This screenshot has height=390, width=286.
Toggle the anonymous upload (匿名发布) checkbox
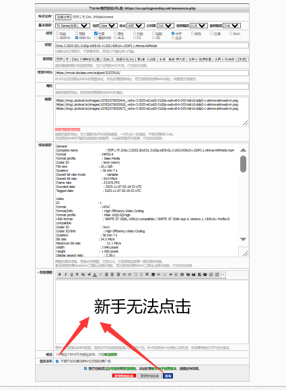(x=57, y=362)
